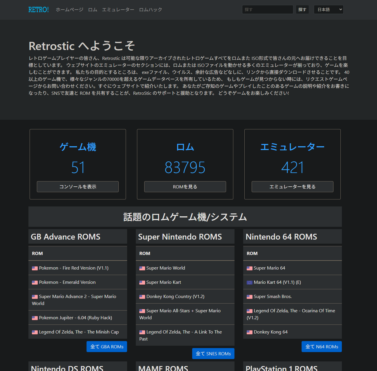The height and width of the screenshot is (371, 377).
Task: Click the 421 emulators count
Action: click(x=293, y=167)
